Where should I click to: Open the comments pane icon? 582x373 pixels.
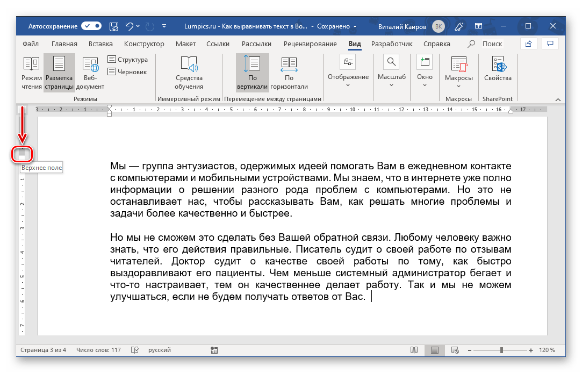point(550,44)
